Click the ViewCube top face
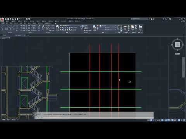 point(177,44)
